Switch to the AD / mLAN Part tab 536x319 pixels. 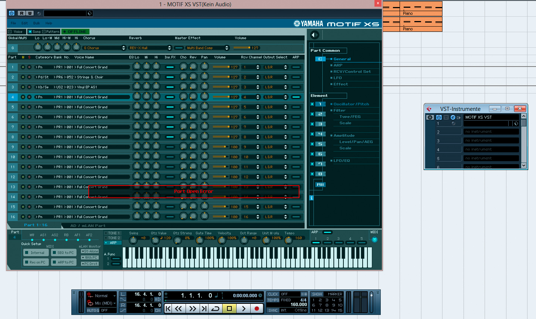click(88, 225)
